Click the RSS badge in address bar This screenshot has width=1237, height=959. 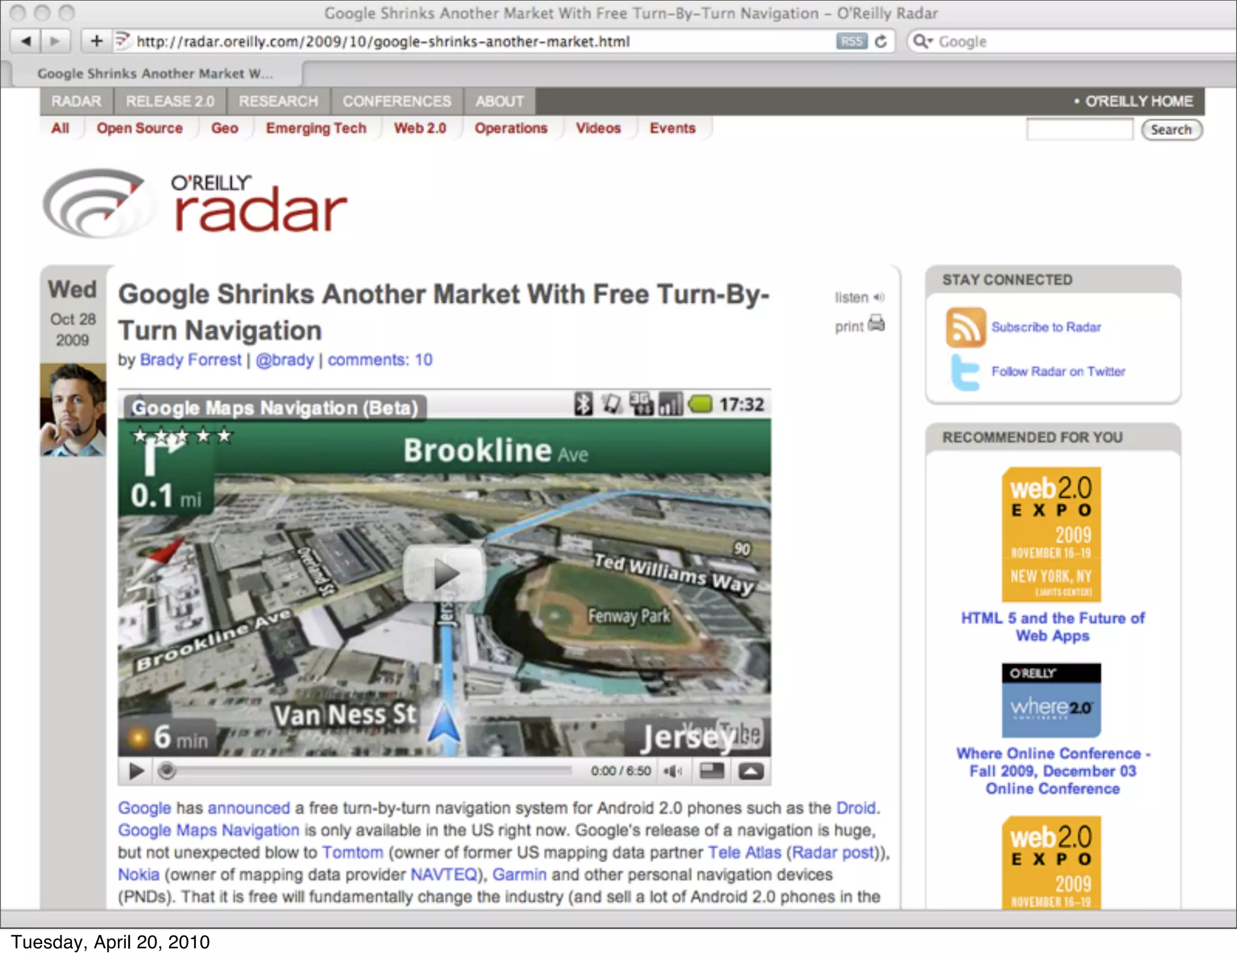[x=851, y=41]
